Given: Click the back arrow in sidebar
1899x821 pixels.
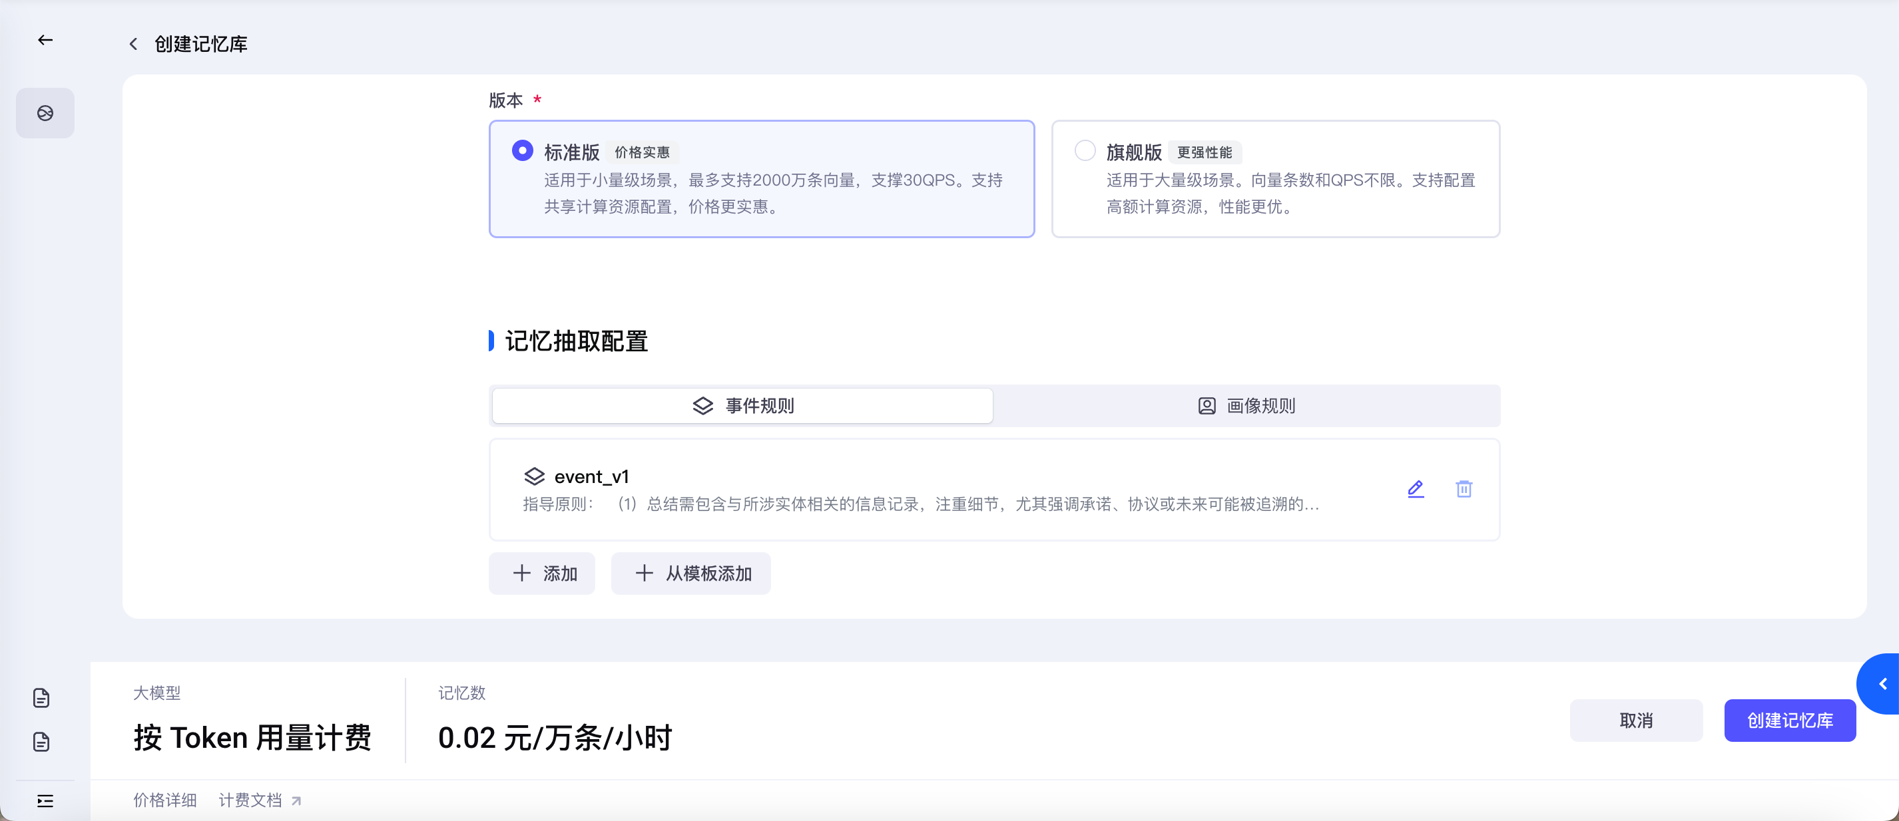Looking at the screenshot, I should pyautogui.click(x=45, y=41).
